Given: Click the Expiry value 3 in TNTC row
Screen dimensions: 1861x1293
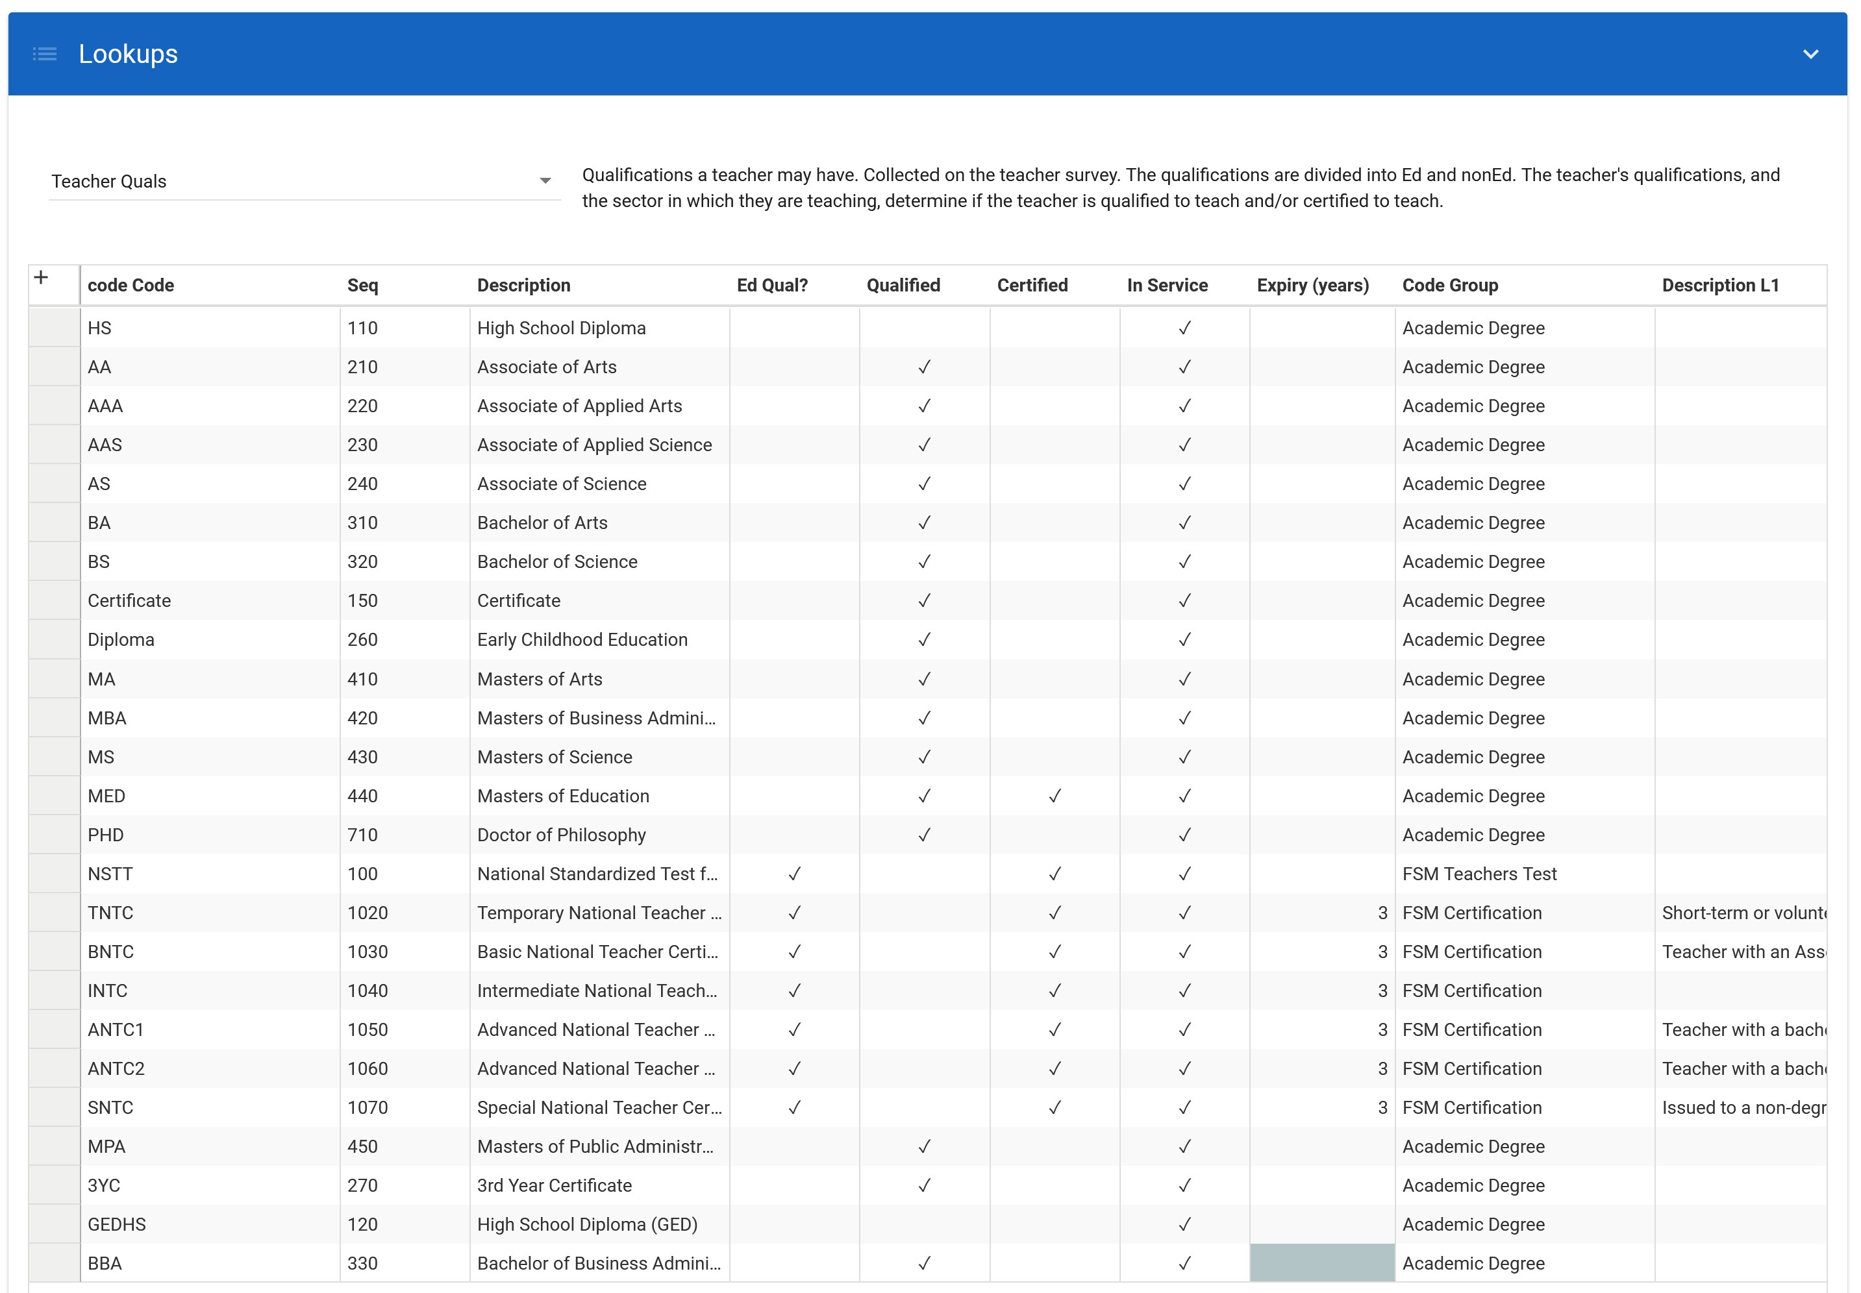Looking at the screenshot, I should click(1382, 912).
